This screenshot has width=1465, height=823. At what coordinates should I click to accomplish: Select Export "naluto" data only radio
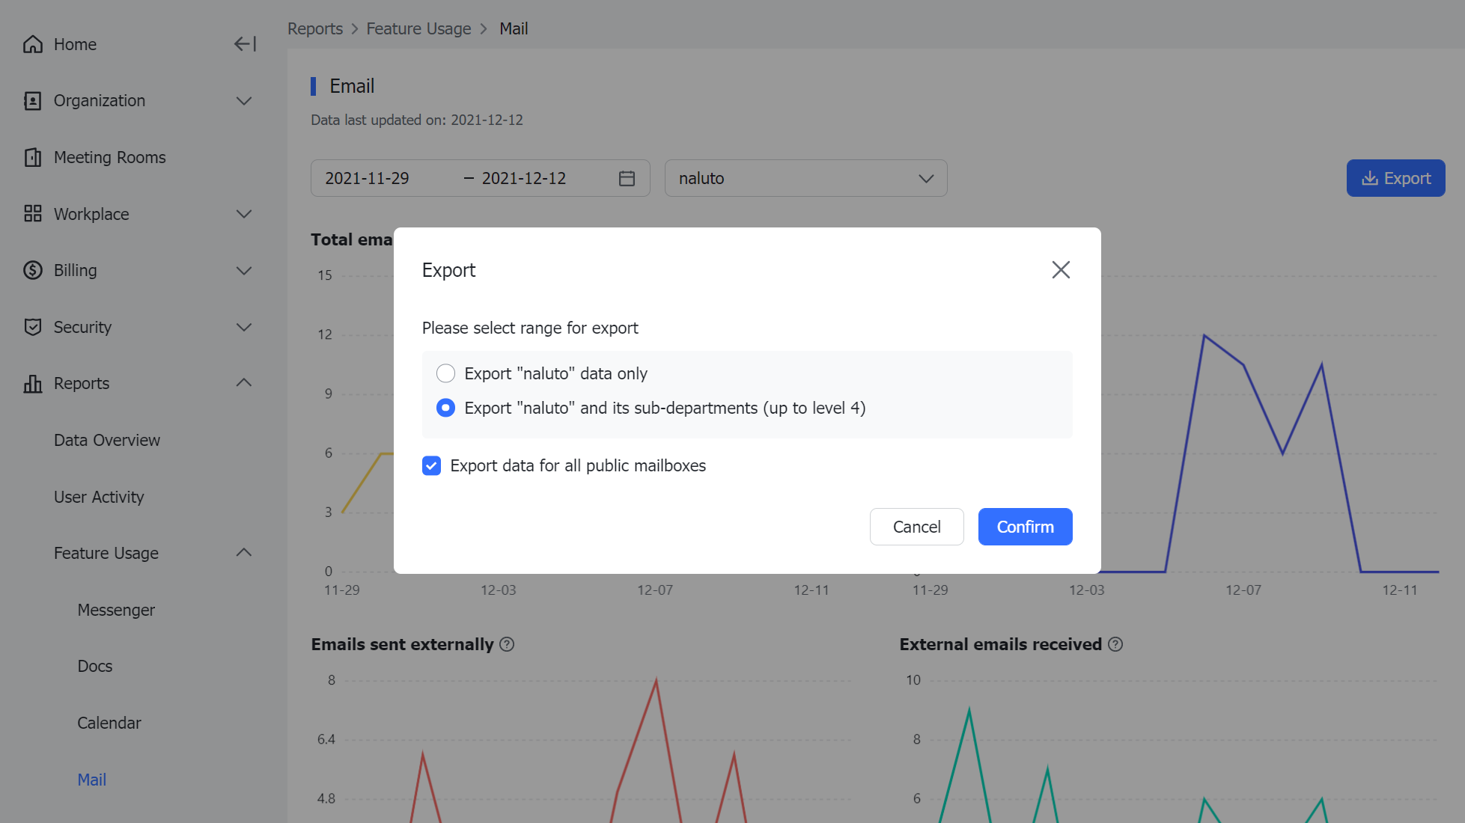(445, 373)
